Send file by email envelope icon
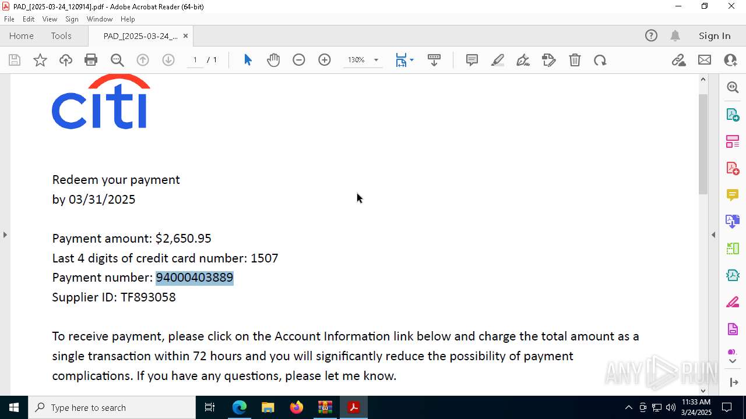The image size is (746, 419). [x=705, y=60]
